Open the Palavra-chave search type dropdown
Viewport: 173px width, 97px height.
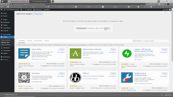[x=138, y=41]
